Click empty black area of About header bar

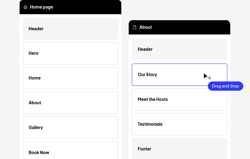pyautogui.click(x=190, y=27)
